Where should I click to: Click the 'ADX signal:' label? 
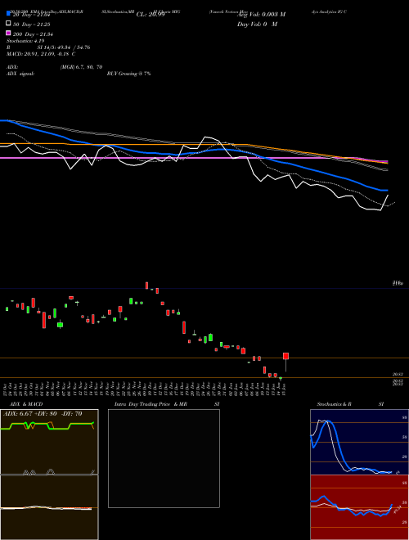click(x=20, y=74)
